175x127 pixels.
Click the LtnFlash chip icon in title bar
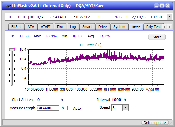8,6
